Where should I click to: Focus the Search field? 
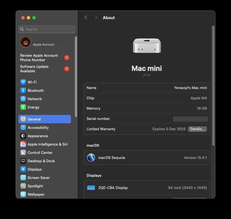pos(47,29)
